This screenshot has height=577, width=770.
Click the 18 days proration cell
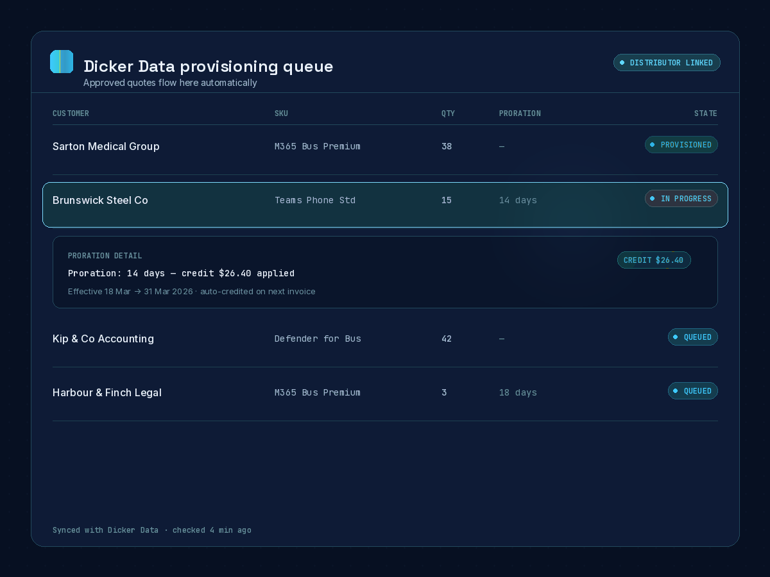click(x=518, y=392)
